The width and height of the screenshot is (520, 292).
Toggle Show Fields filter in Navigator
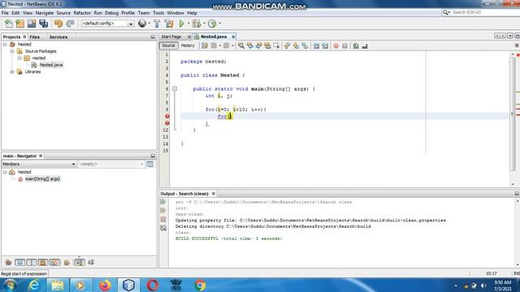tap(19, 263)
